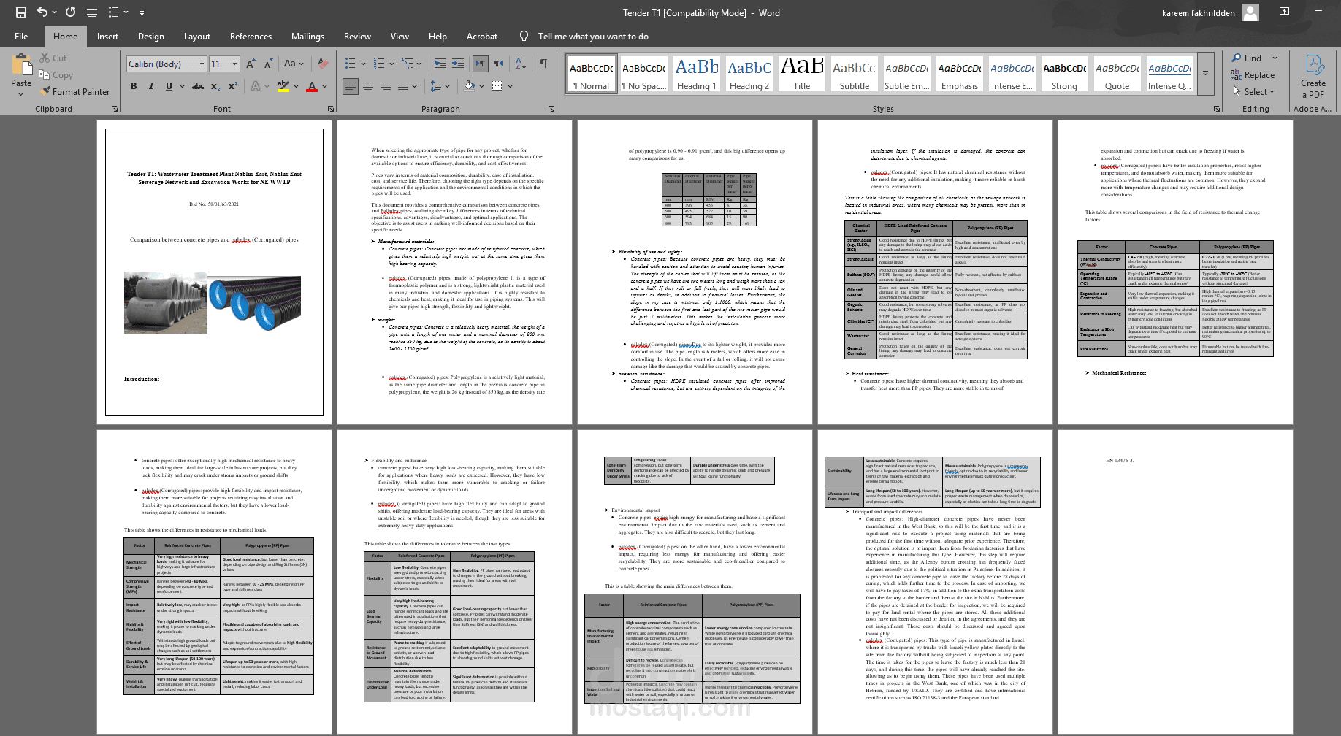This screenshot has height=736, width=1341.
Task: Open Ribbon Display Options in title bar
Action: click(1284, 12)
